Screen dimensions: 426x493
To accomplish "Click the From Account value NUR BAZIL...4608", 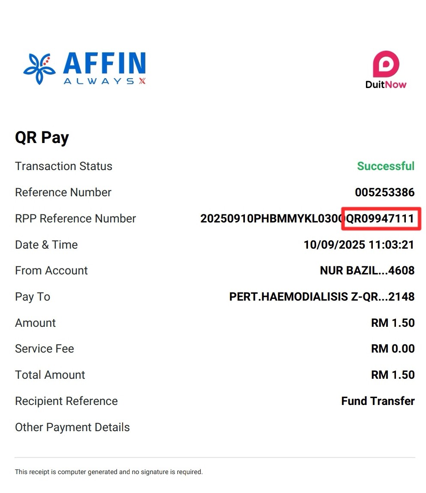I will coord(367,271).
